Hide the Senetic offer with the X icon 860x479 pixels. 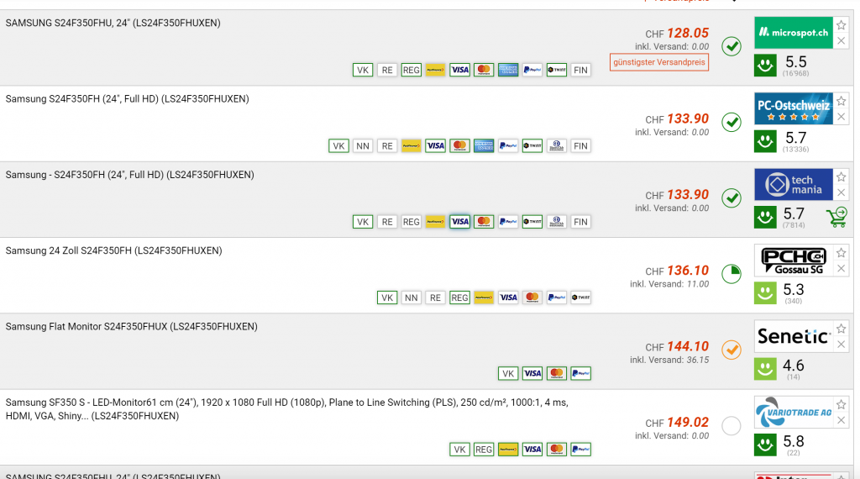tap(842, 345)
